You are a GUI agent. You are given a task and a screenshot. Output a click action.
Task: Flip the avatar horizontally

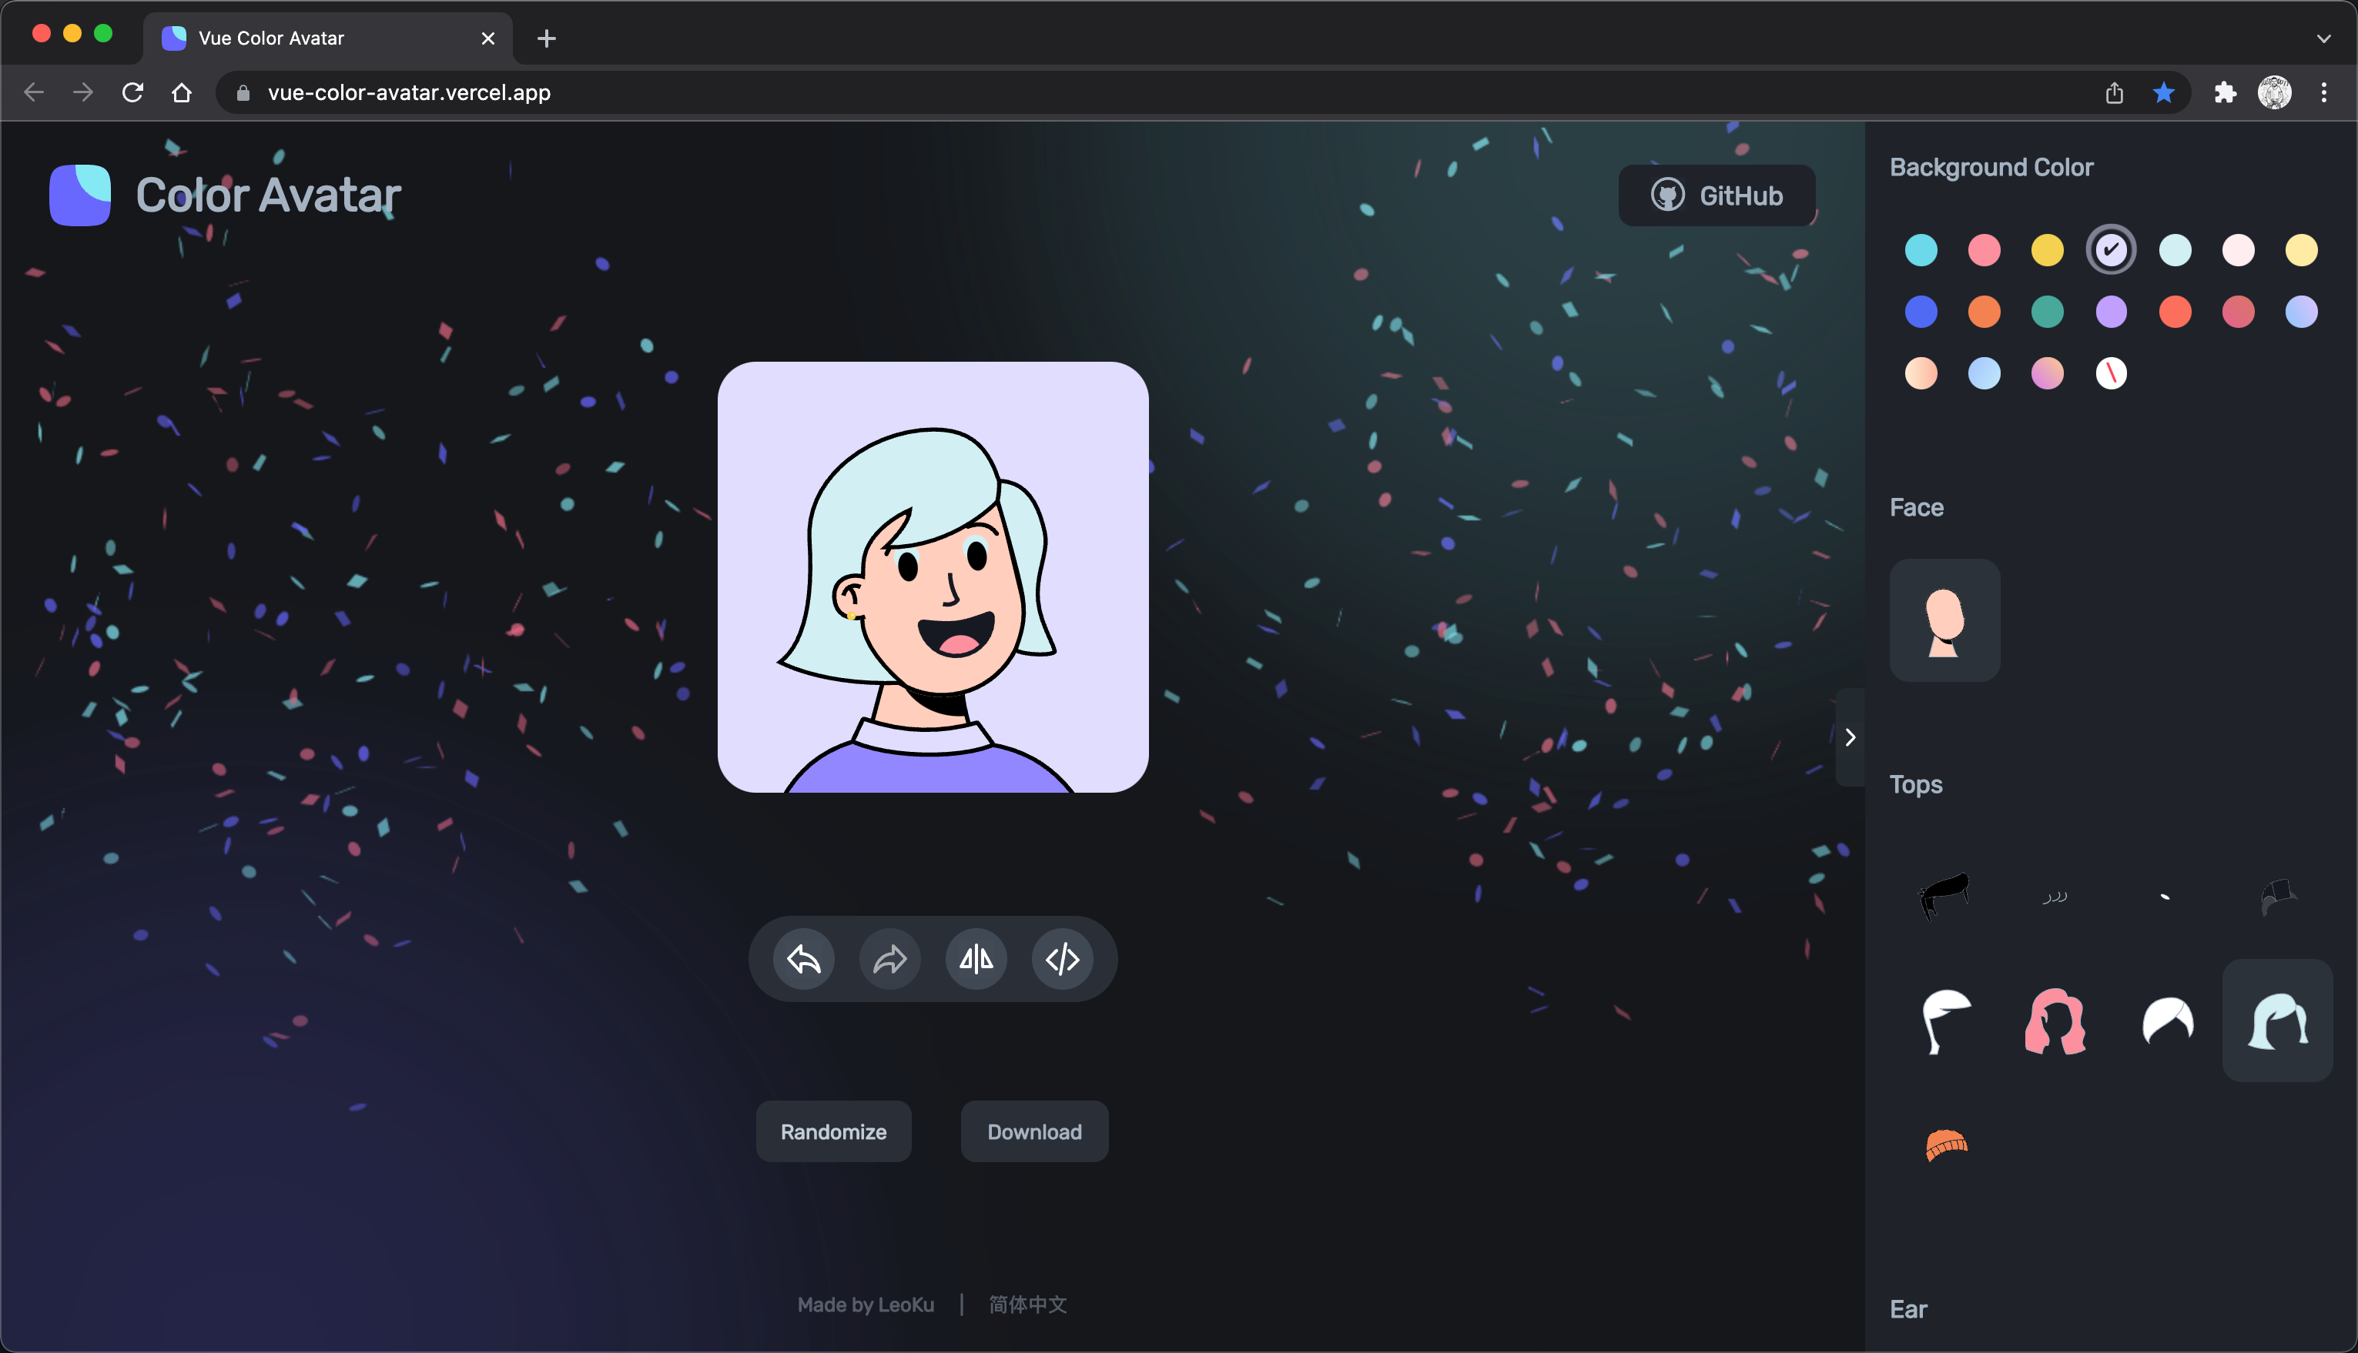(x=976, y=958)
